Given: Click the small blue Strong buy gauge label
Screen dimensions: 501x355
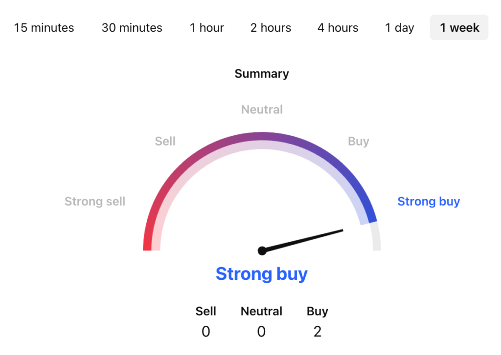Looking at the screenshot, I should tap(429, 201).
